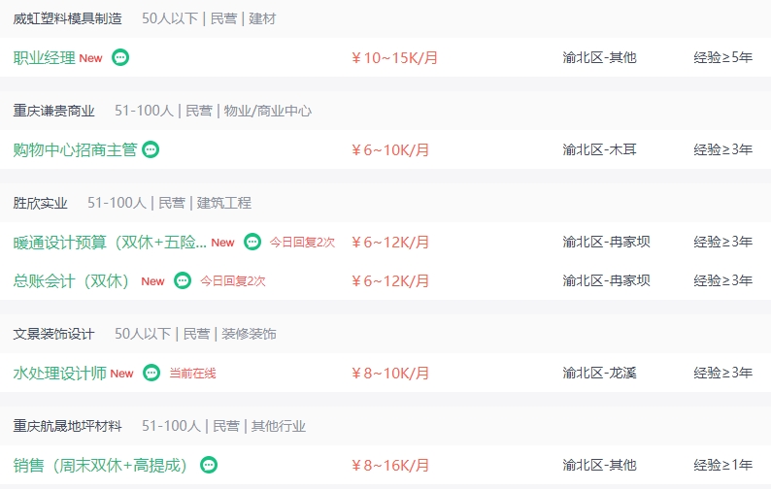Open the 总账会计（双休） job posting

click(71, 280)
